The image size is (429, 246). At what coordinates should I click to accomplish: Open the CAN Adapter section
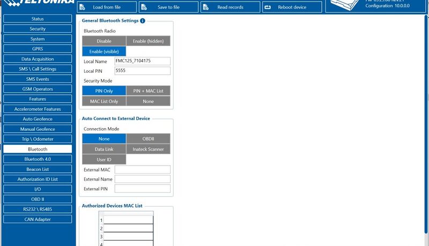tap(38, 219)
